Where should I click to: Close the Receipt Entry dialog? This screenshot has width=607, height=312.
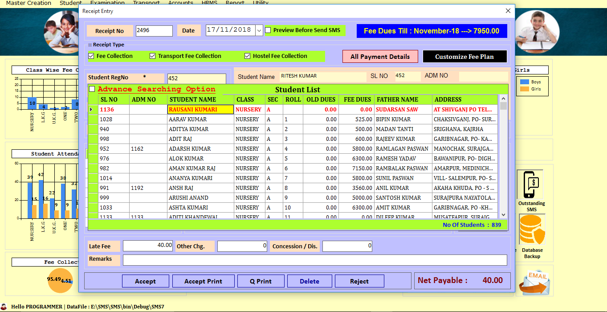tap(508, 11)
